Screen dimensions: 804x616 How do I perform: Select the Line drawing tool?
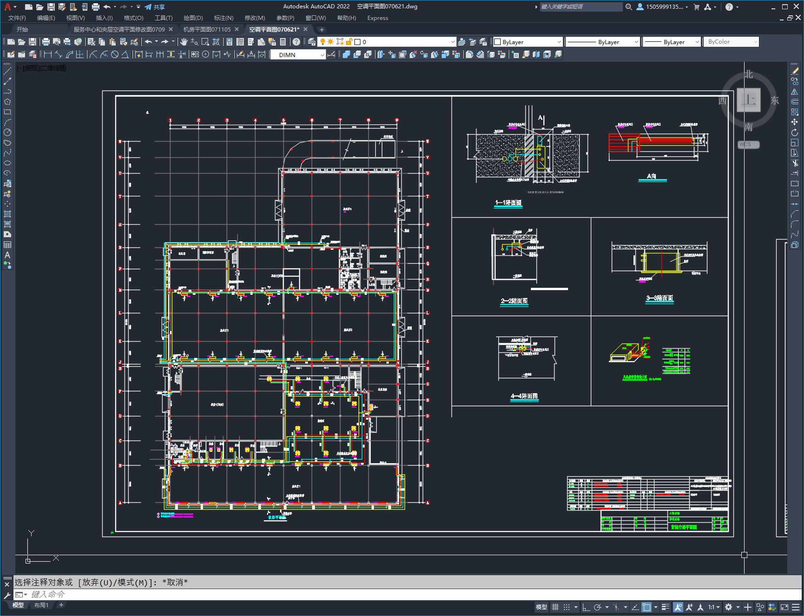[7, 71]
